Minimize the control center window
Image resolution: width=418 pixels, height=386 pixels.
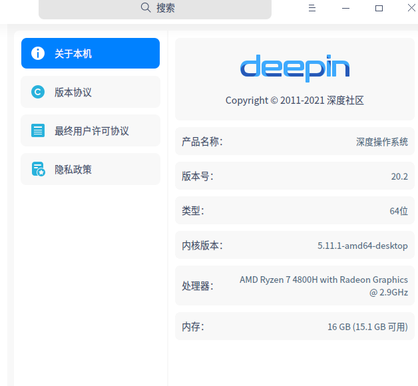[345, 8]
